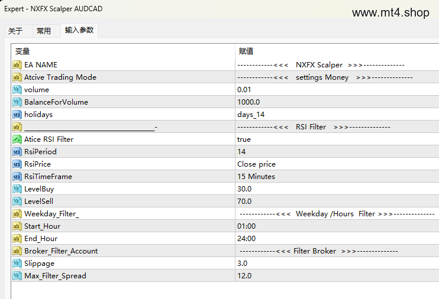Select the Atcive Trading Mode variable label

point(60,77)
